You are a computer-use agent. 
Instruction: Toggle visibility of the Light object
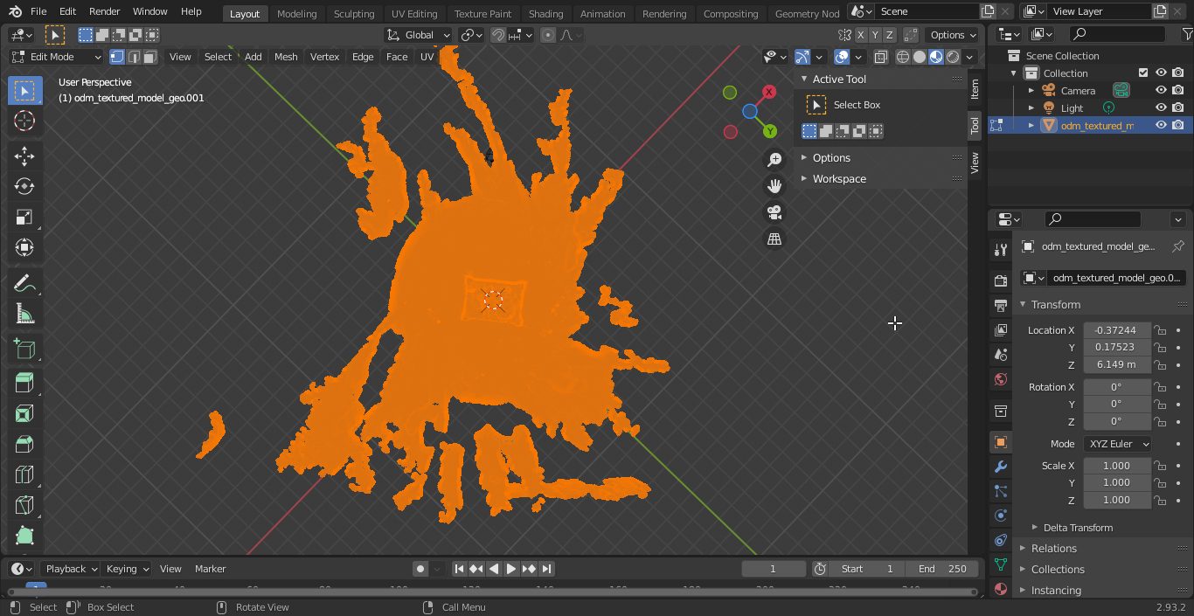coord(1161,108)
